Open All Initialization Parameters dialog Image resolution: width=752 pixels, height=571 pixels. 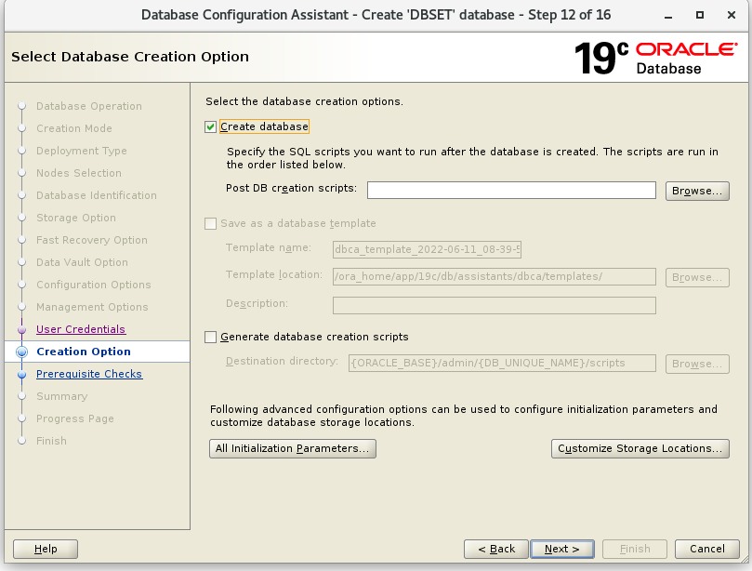(293, 448)
